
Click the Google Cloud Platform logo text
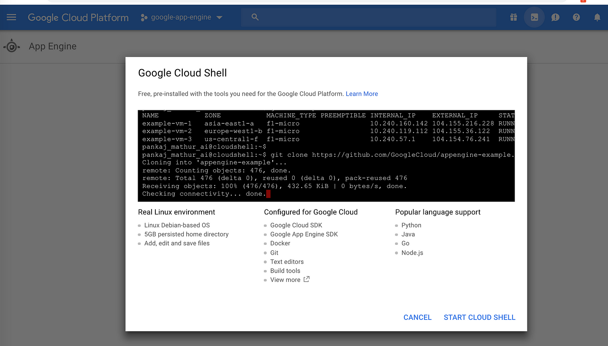pyautogui.click(x=78, y=18)
